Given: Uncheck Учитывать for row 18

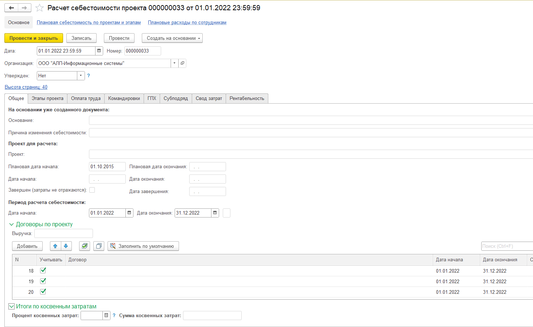Looking at the screenshot, I should coord(43,270).
